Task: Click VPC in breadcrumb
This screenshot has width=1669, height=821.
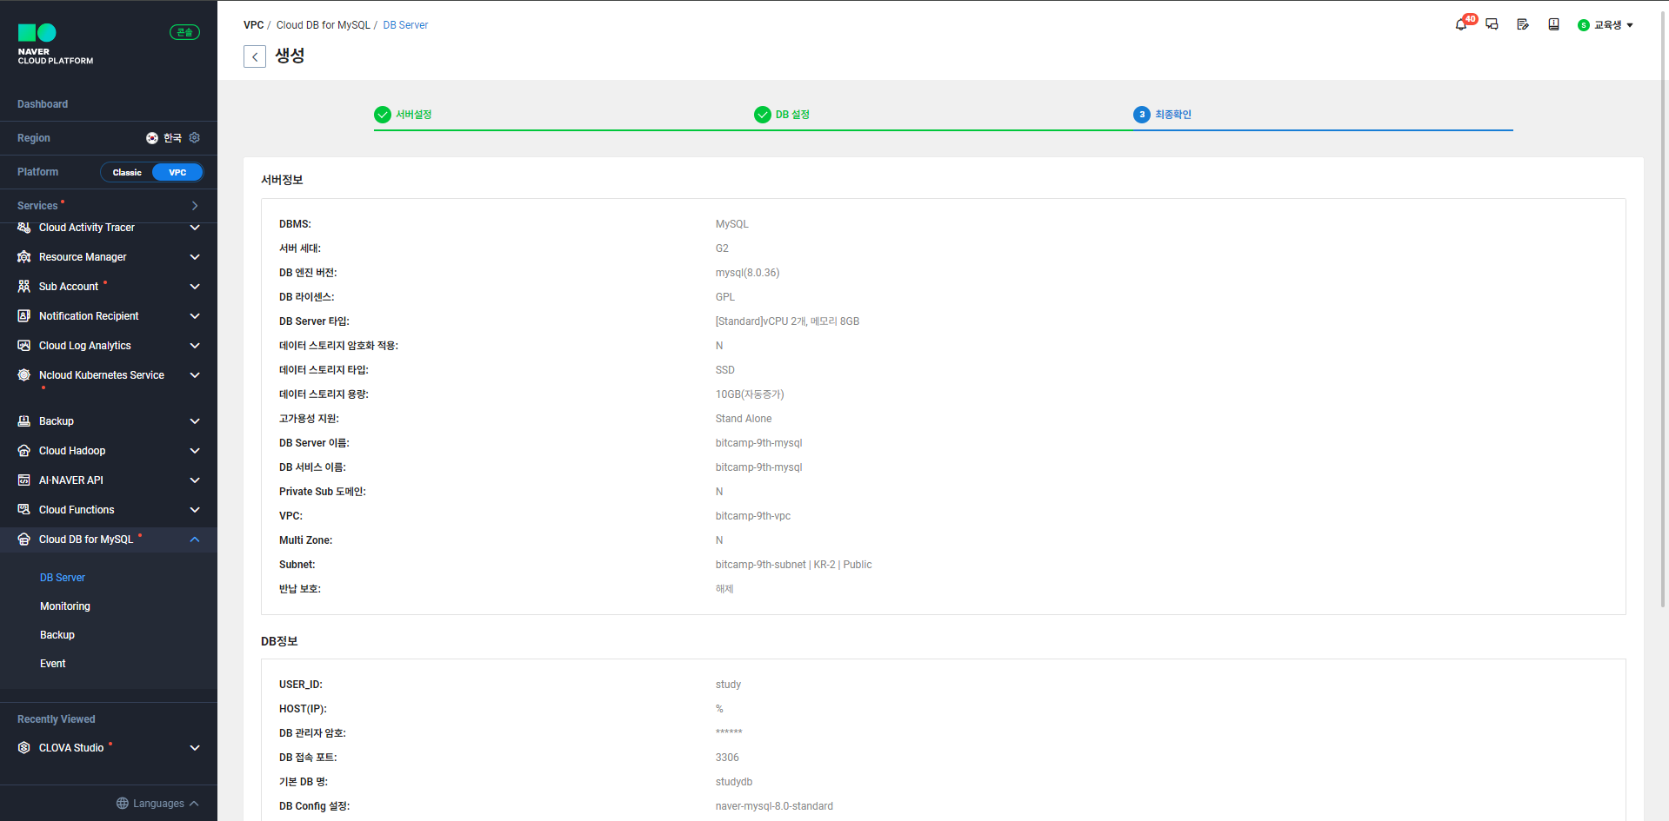Action: pyautogui.click(x=254, y=25)
